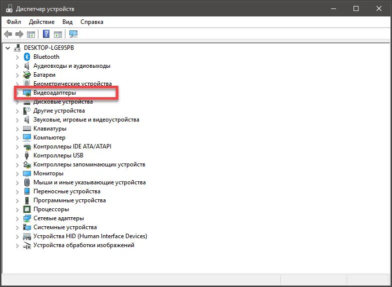Click the icon beside Программные устройства
Screen dimensions: 392x287
point(27,200)
